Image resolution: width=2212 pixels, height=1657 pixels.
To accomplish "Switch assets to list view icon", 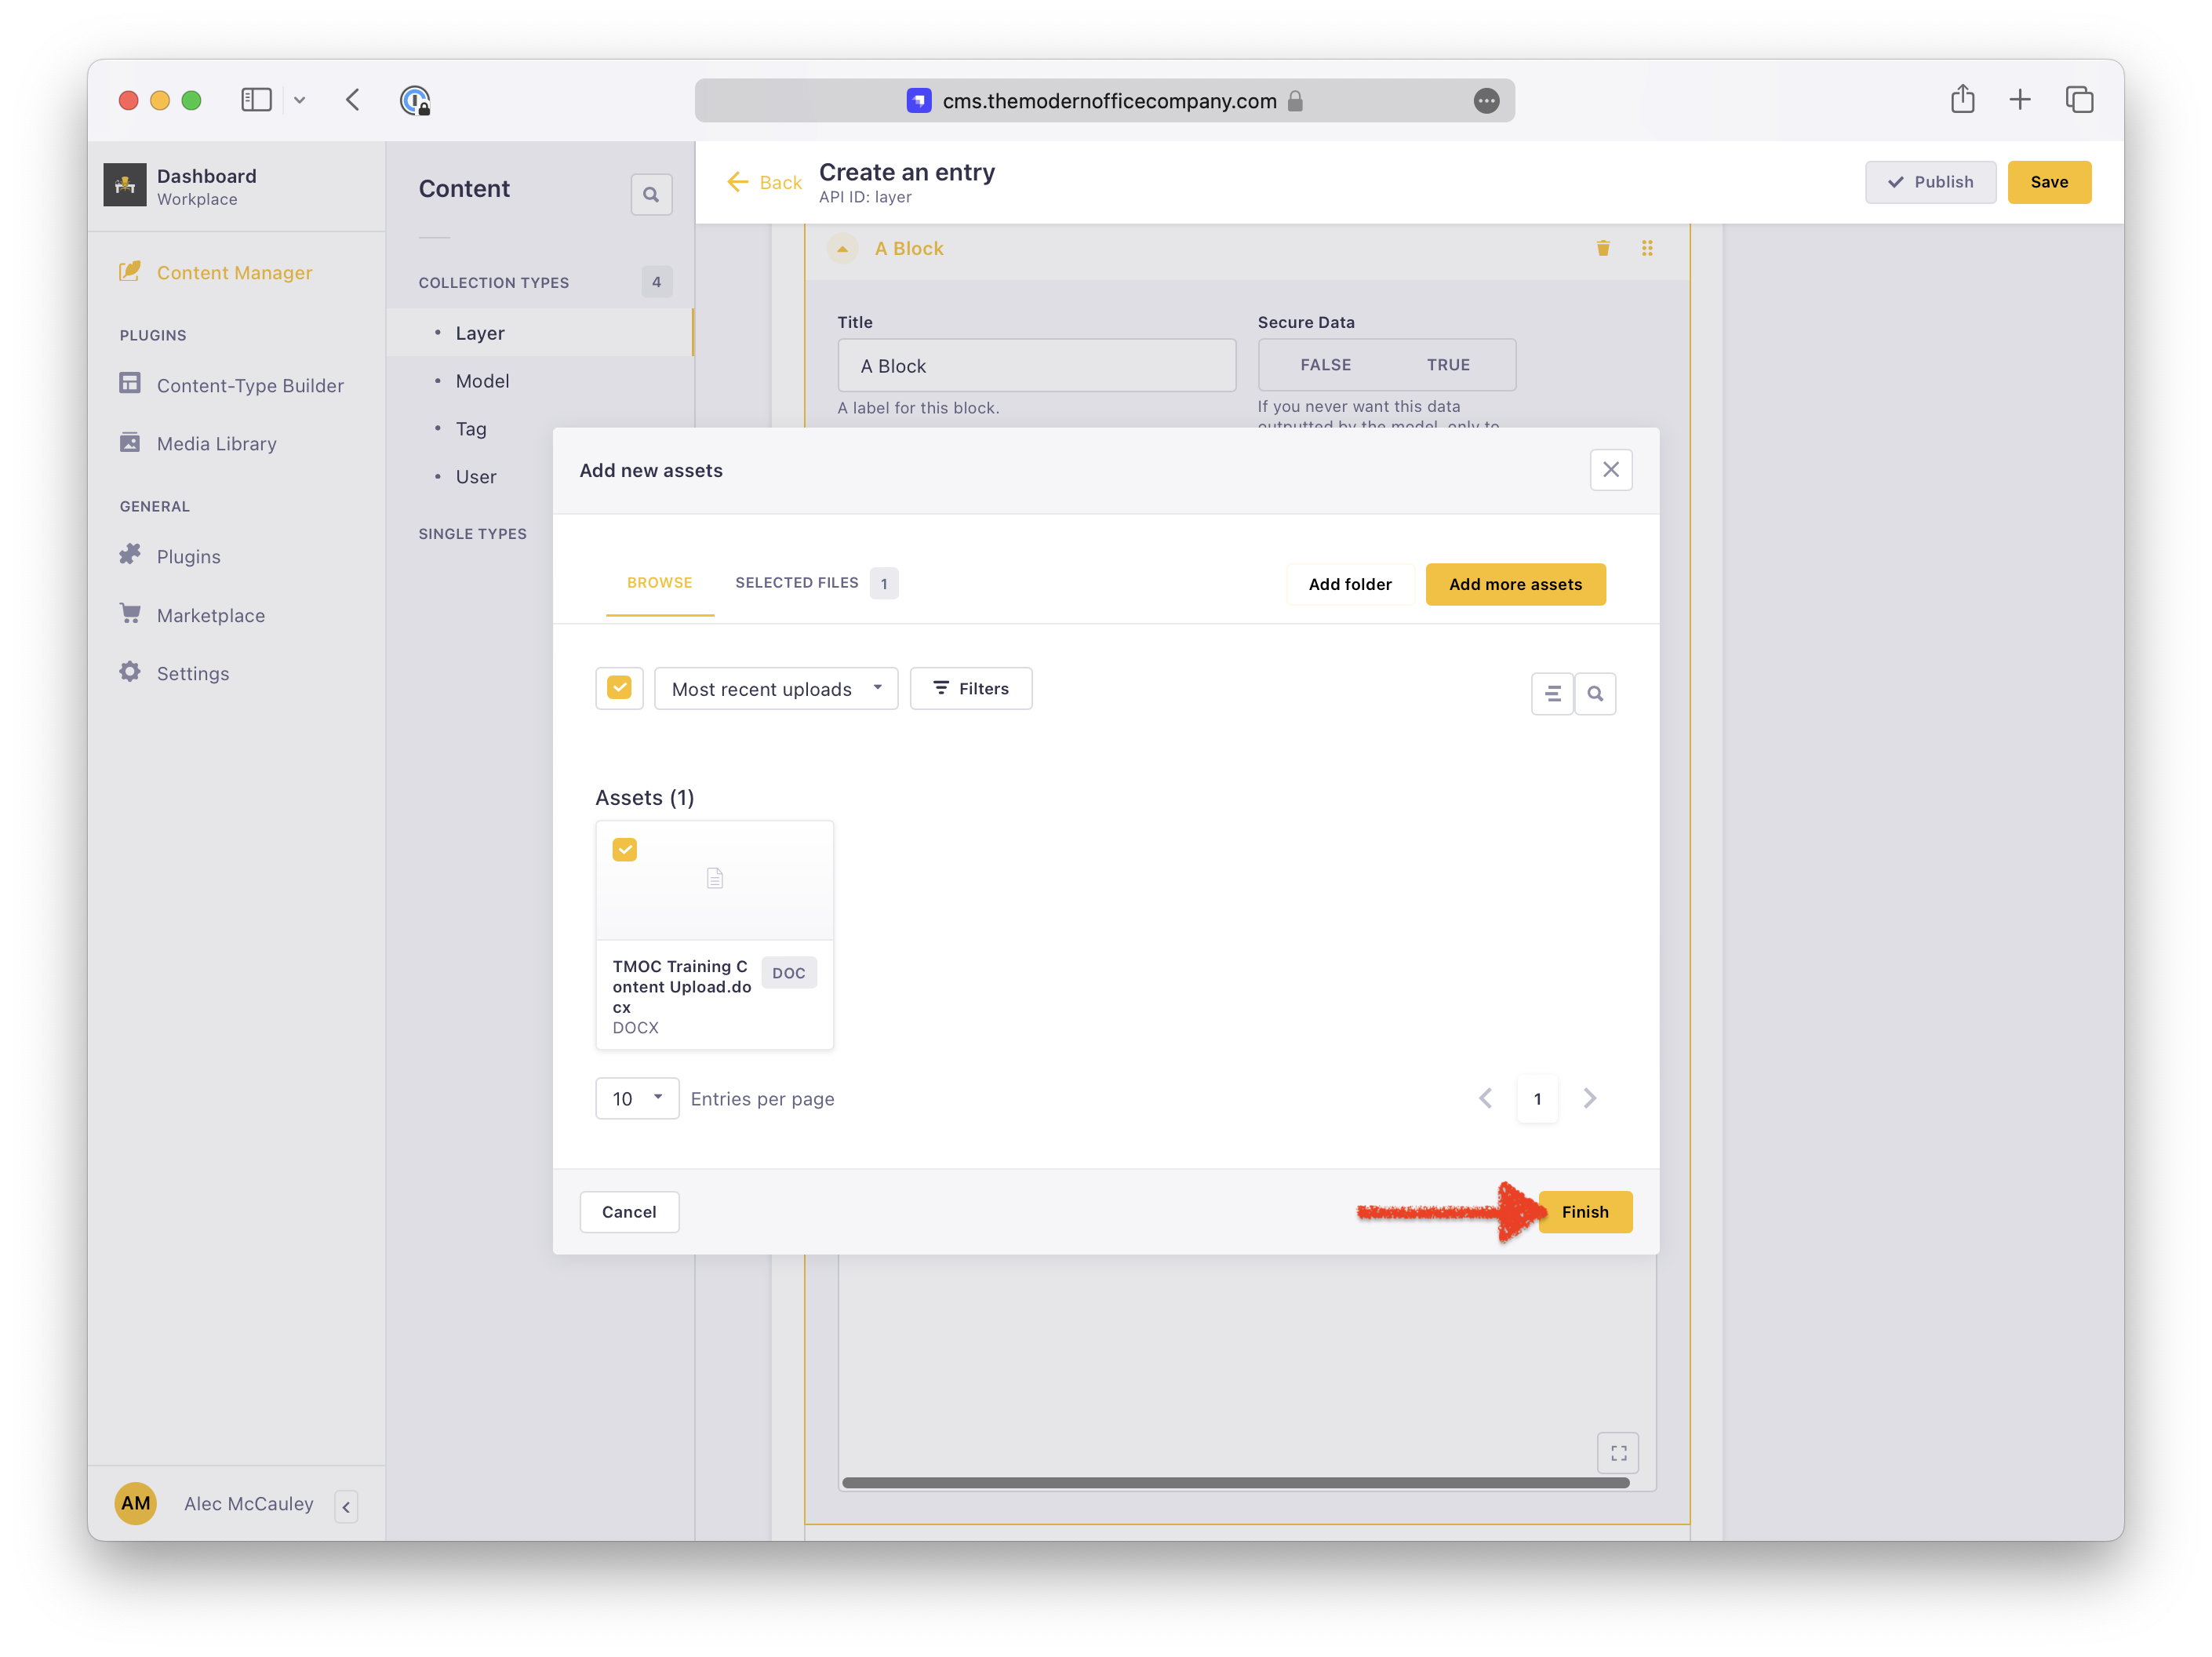I will click(x=1552, y=693).
